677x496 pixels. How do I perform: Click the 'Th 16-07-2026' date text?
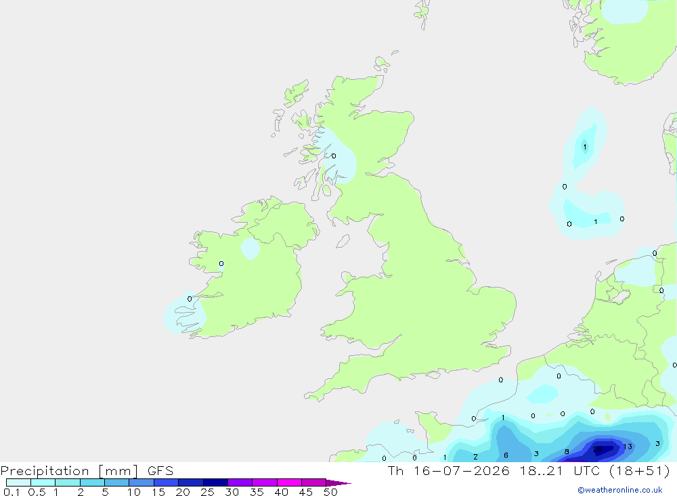coord(449,470)
